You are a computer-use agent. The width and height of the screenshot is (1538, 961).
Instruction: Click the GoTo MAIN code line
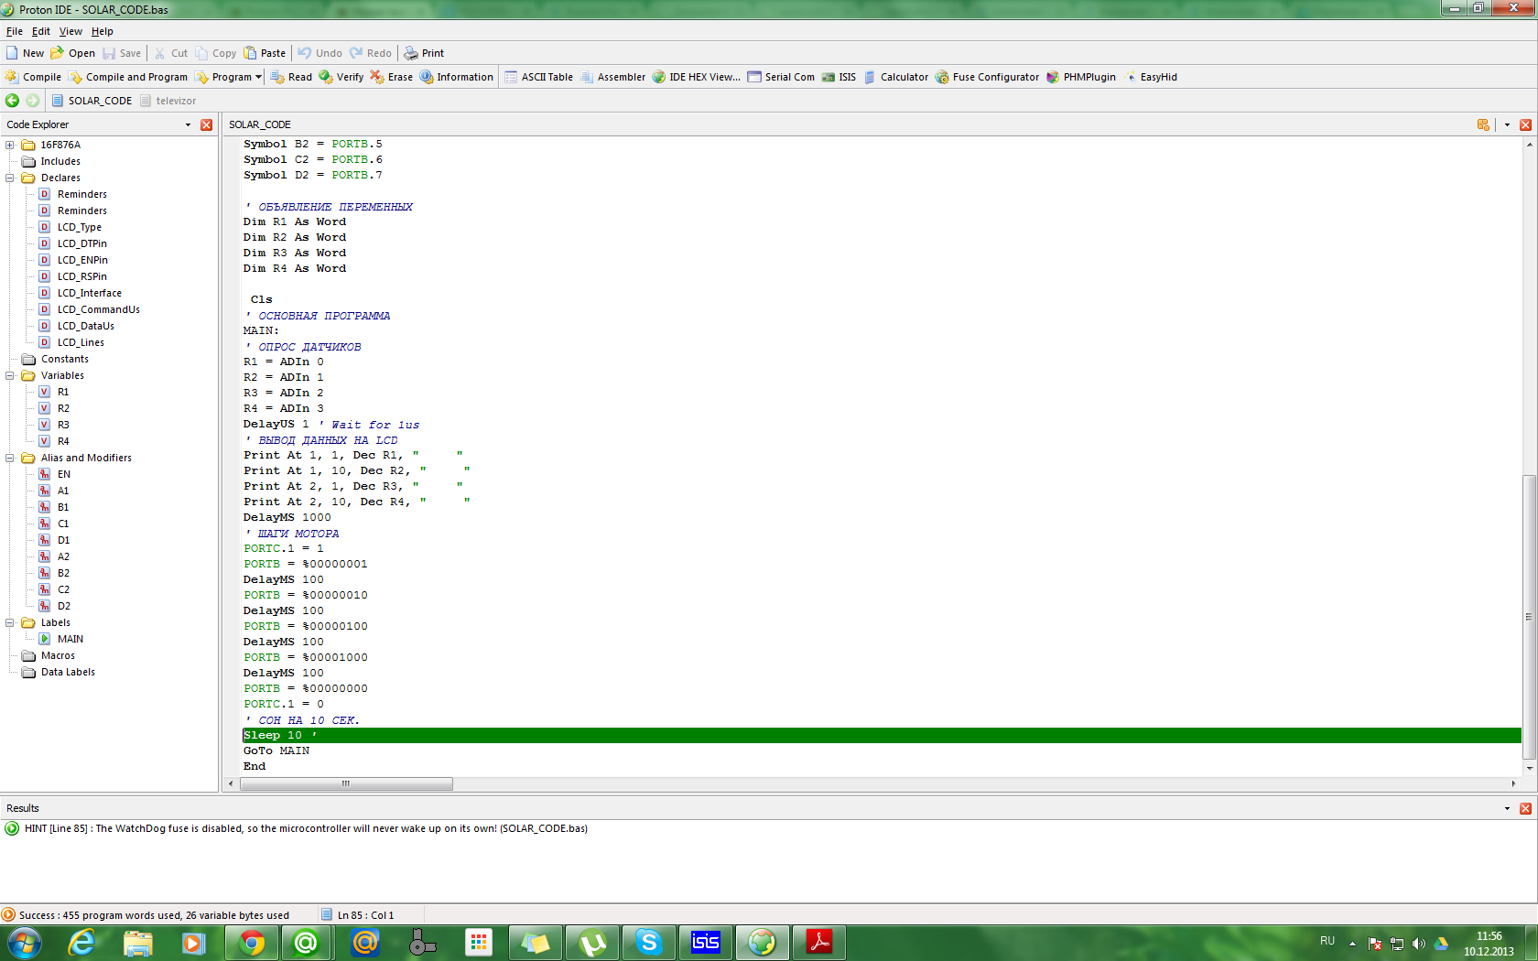point(276,750)
